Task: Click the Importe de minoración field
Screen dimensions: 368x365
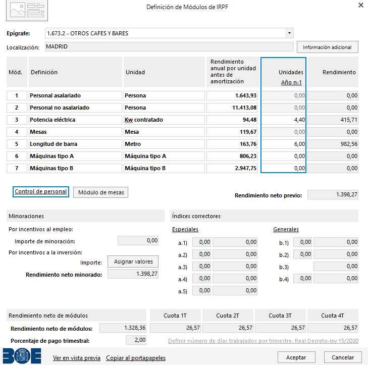Action: pyautogui.click(x=138, y=241)
